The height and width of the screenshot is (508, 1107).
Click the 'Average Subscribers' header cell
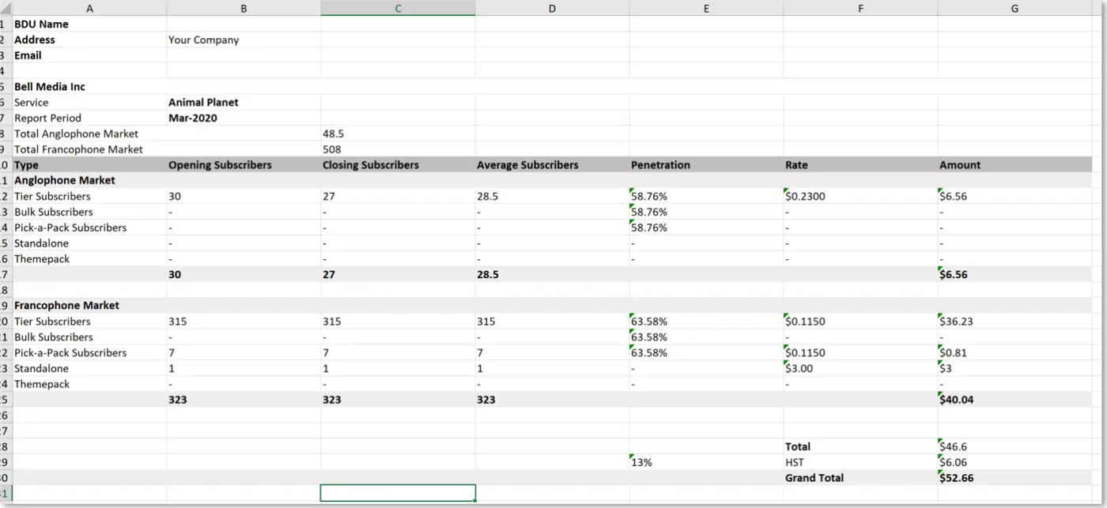pos(552,165)
